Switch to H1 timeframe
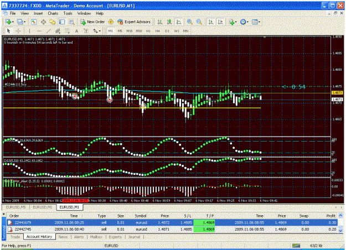 (148, 31)
